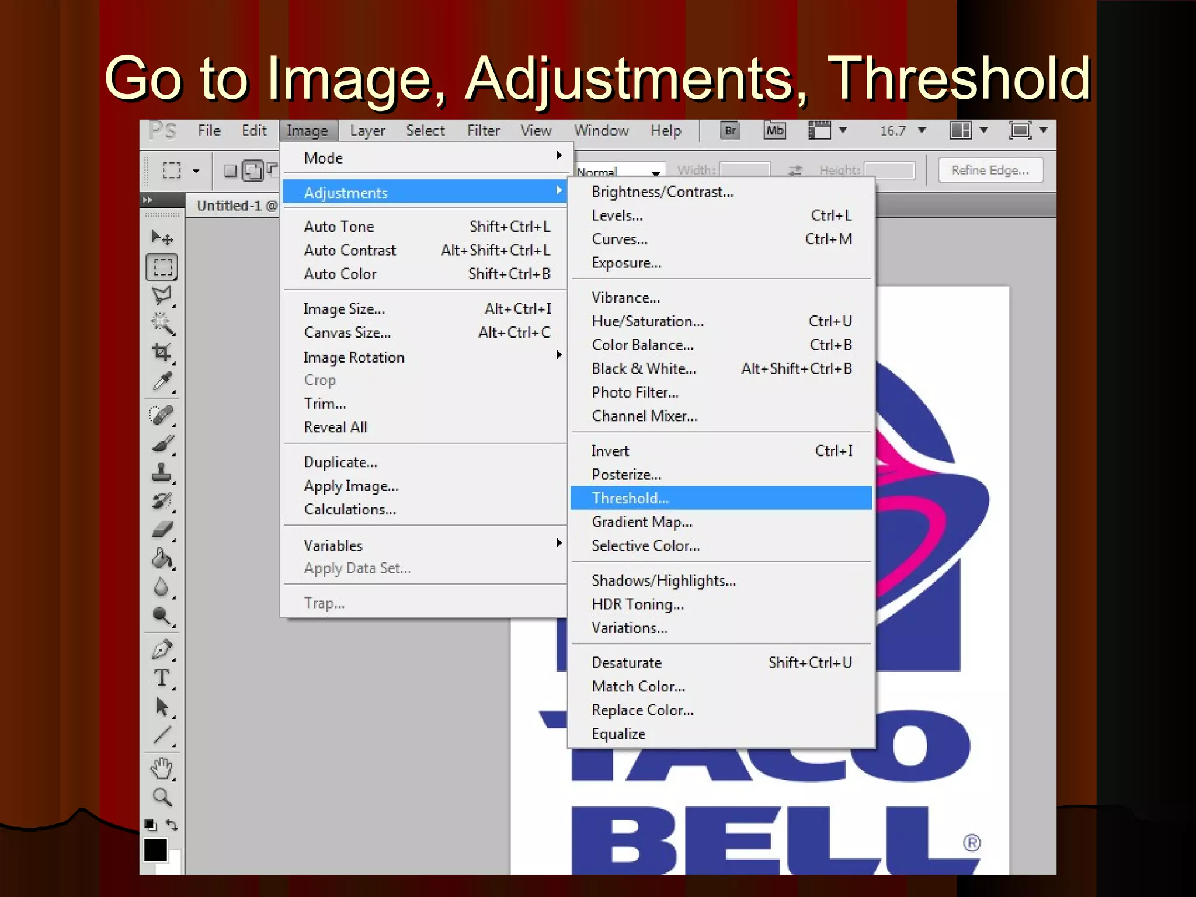Choose Auto Tone menu entry

click(424, 226)
